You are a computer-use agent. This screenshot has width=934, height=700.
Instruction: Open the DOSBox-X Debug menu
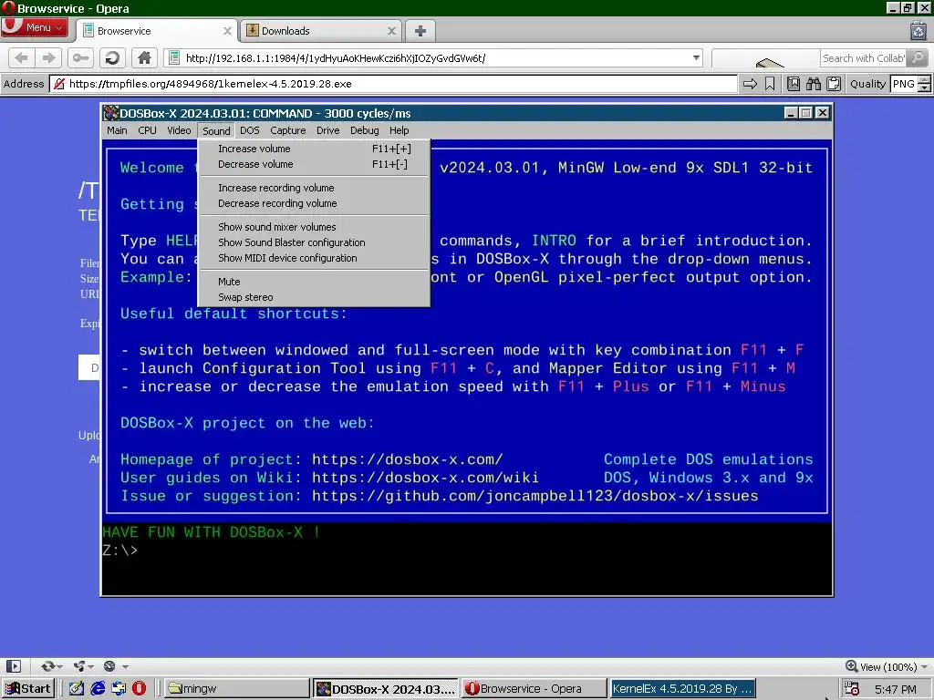click(x=365, y=130)
